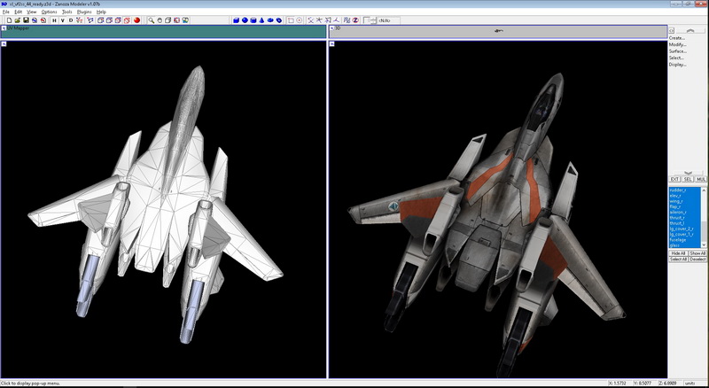Screen dimensions: 709x388
Task: Click the red Export icon
Action: [x=43, y=20]
